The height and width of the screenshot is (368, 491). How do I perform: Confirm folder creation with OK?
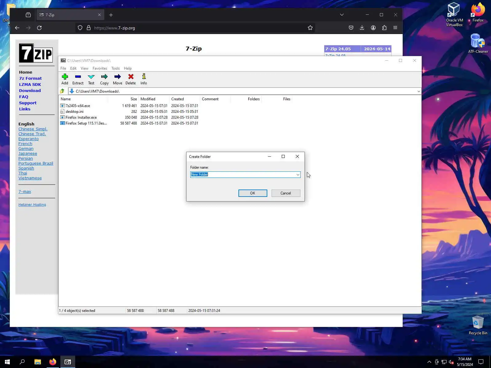tap(253, 193)
